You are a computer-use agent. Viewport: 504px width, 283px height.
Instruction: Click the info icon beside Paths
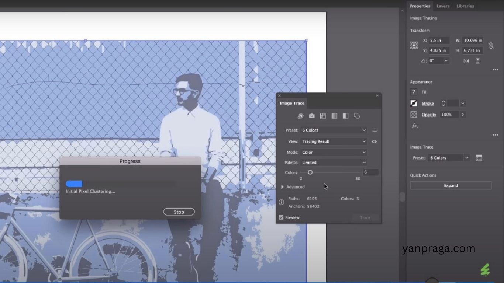(x=281, y=202)
